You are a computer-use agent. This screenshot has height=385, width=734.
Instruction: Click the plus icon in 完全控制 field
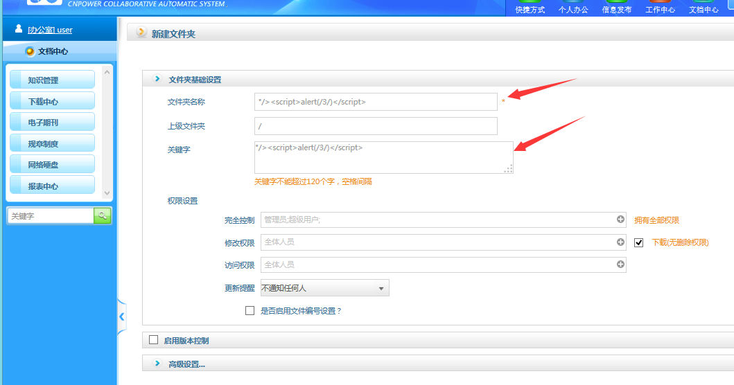tap(620, 220)
